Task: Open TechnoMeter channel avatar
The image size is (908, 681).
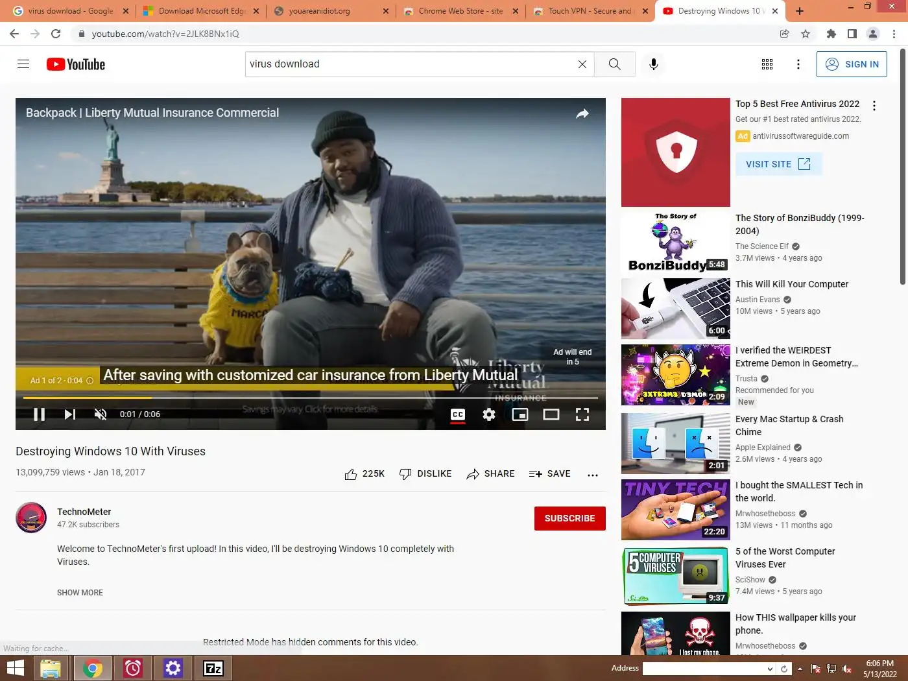Action: (31, 518)
